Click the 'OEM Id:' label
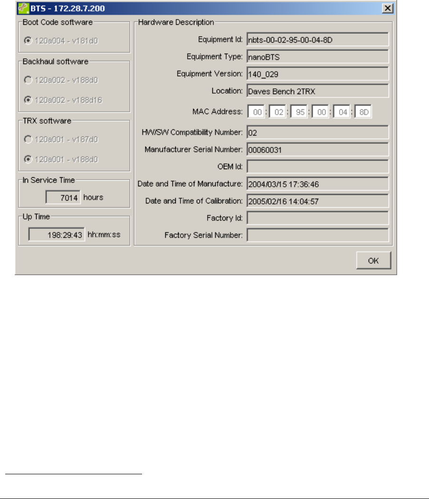The width and height of the screenshot is (429, 499). point(230,167)
